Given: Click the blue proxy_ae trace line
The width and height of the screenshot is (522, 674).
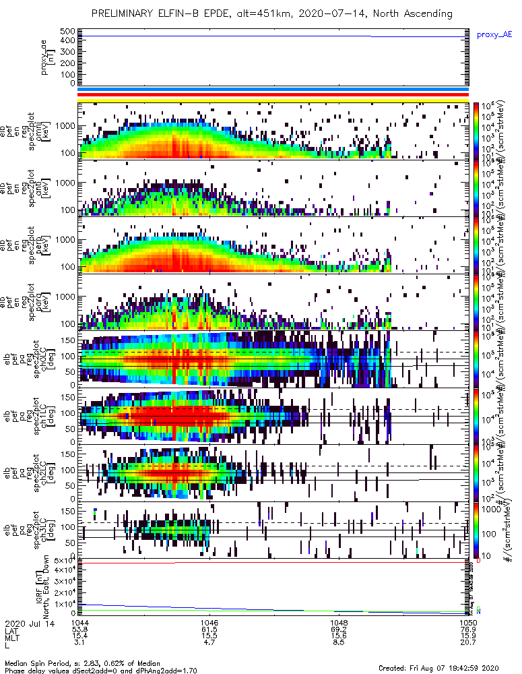Looking at the screenshot, I should 273,36.
